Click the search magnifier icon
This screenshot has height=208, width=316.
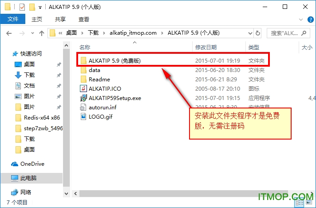coord(304,33)
